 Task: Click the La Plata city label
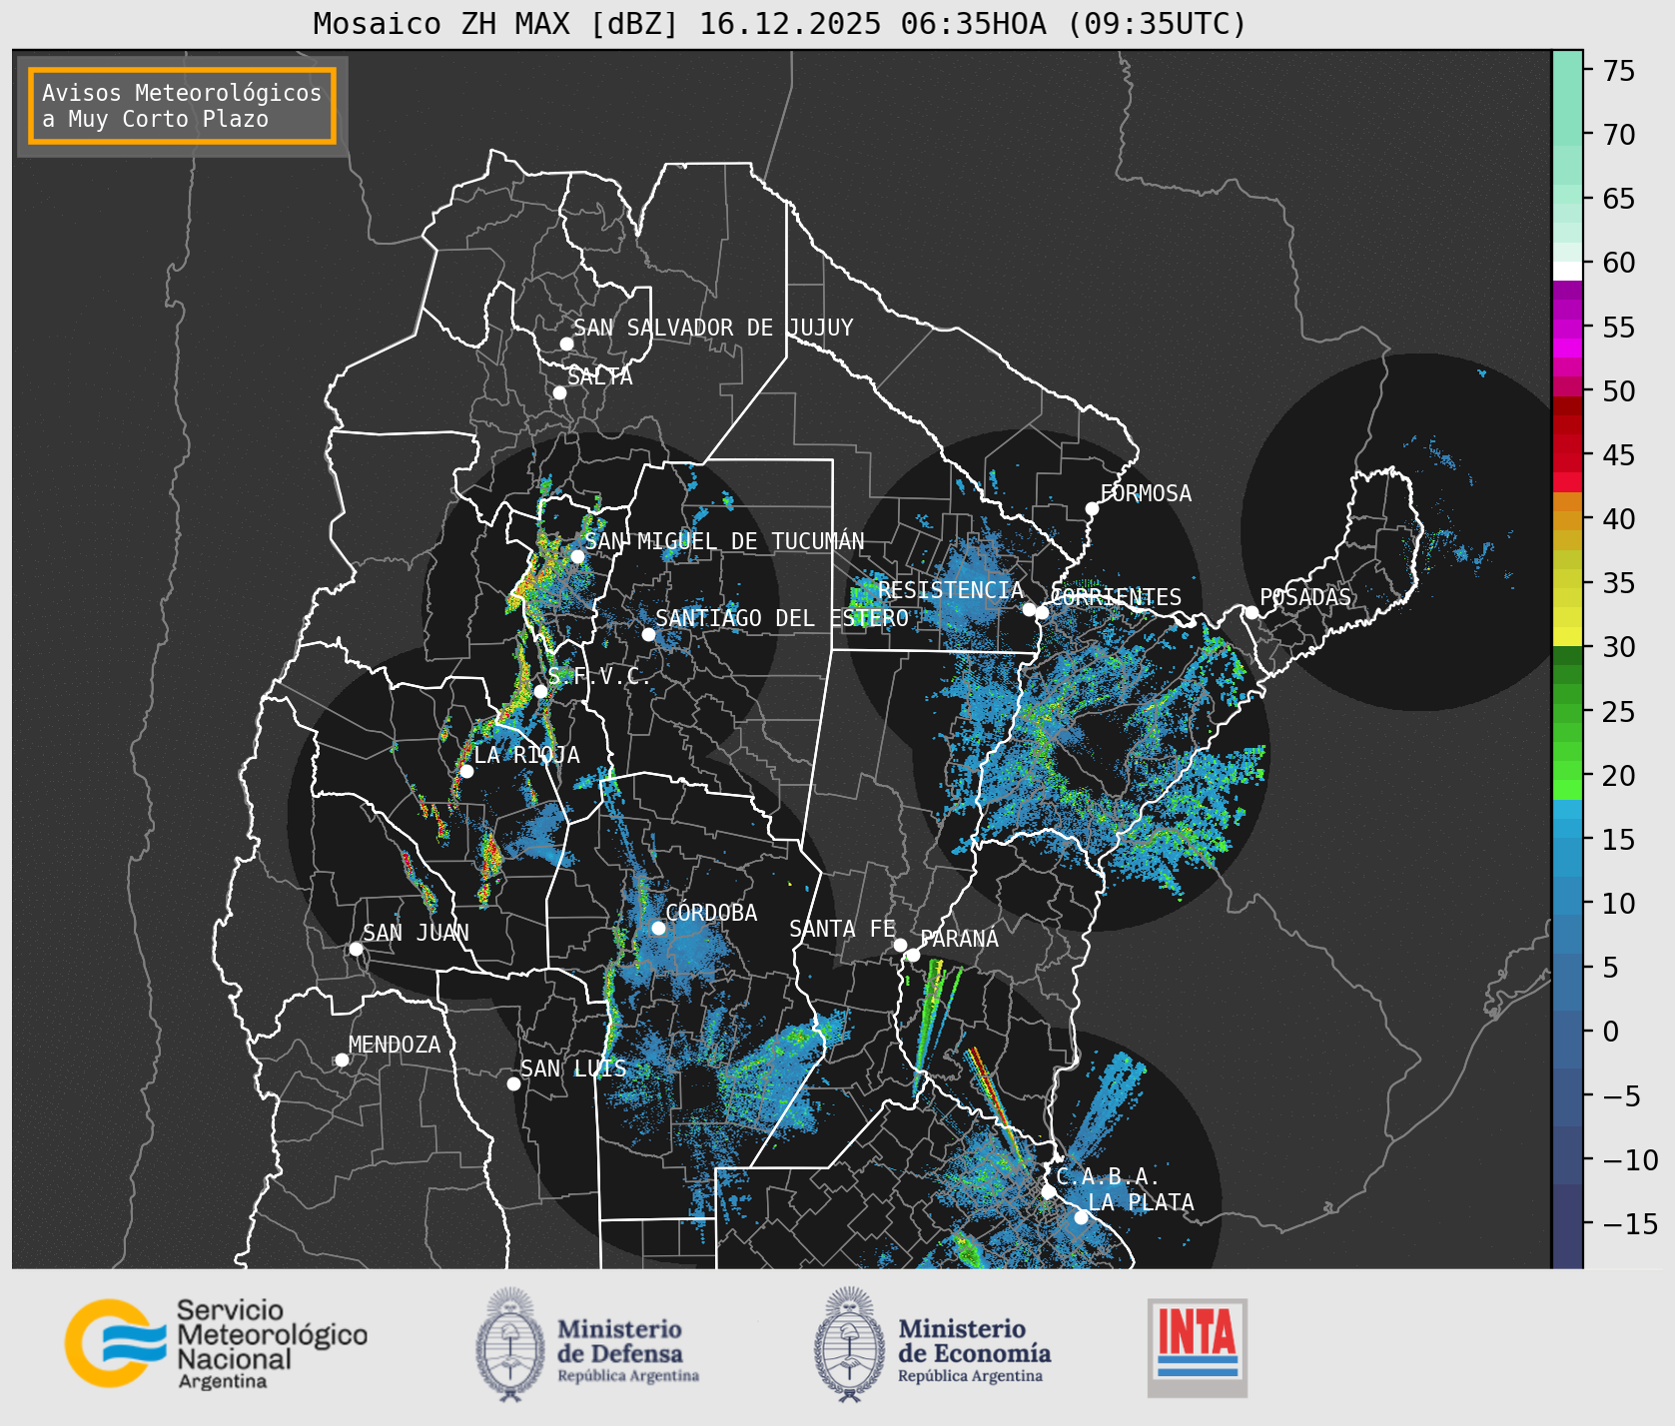tap(1141, 1202)
